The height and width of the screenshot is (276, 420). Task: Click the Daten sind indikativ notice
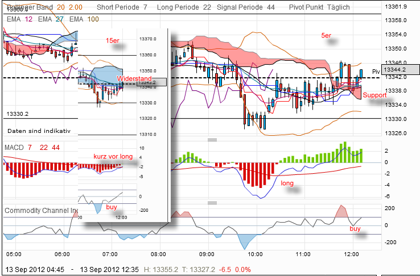pyautogui.click(x=39, y=131)
